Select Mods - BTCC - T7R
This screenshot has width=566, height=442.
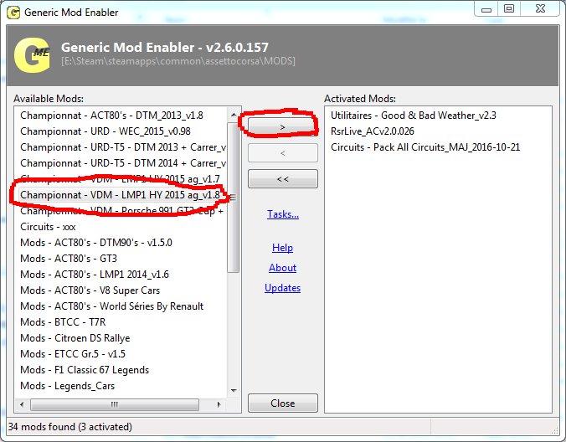coord(63,322)
